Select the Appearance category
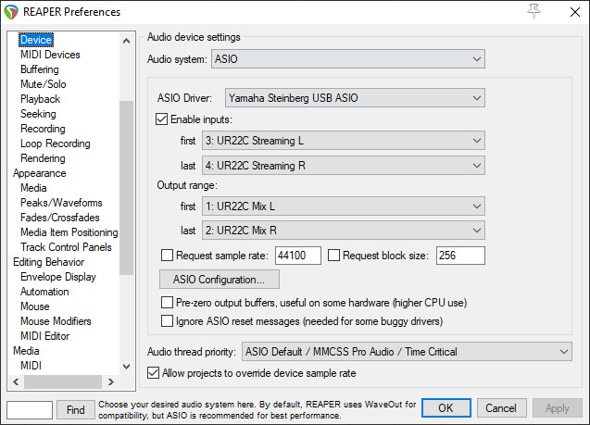 pyautogui.click(x=40, y=173)
